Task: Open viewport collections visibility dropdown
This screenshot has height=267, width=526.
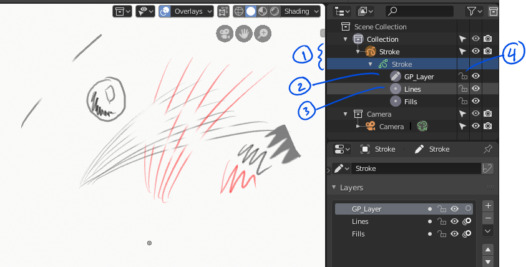Action: [x=122, y=11]
